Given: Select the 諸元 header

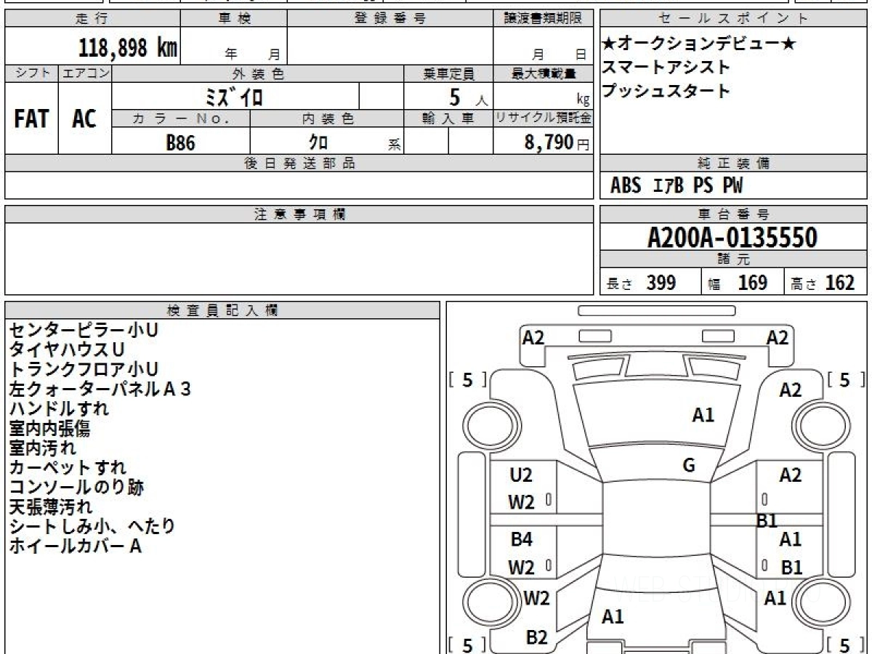Looking at the screenshot, I should point(733,259).
